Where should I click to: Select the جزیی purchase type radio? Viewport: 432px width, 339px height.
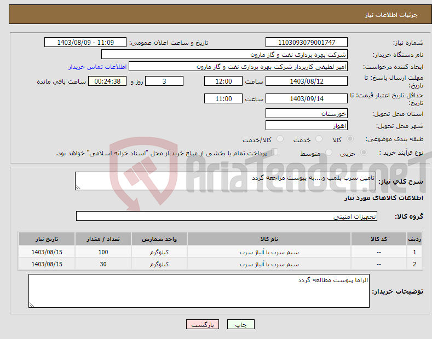click(364, 152)
